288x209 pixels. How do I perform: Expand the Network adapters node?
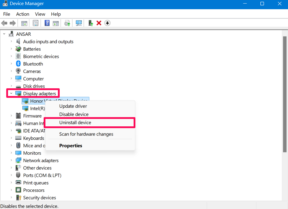pos(11,160)
